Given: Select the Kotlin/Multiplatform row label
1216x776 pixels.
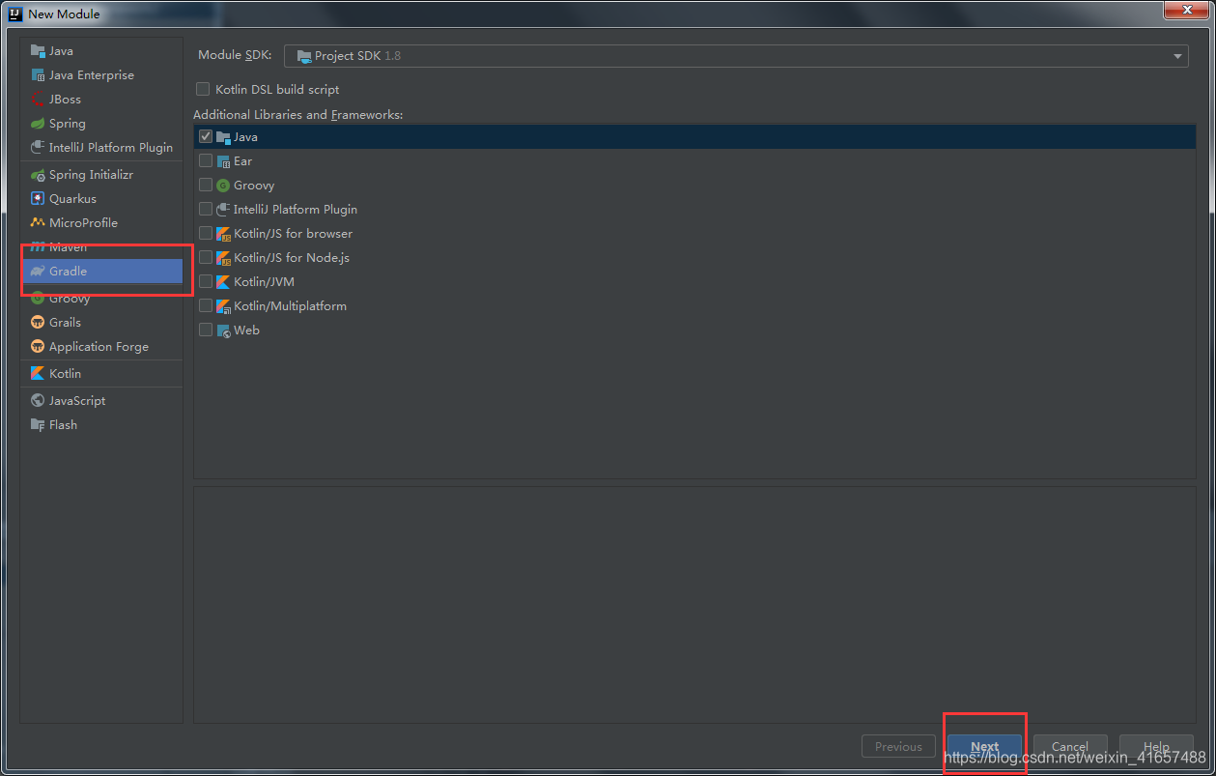Looking at the screenshot, I should pos(290,306).
